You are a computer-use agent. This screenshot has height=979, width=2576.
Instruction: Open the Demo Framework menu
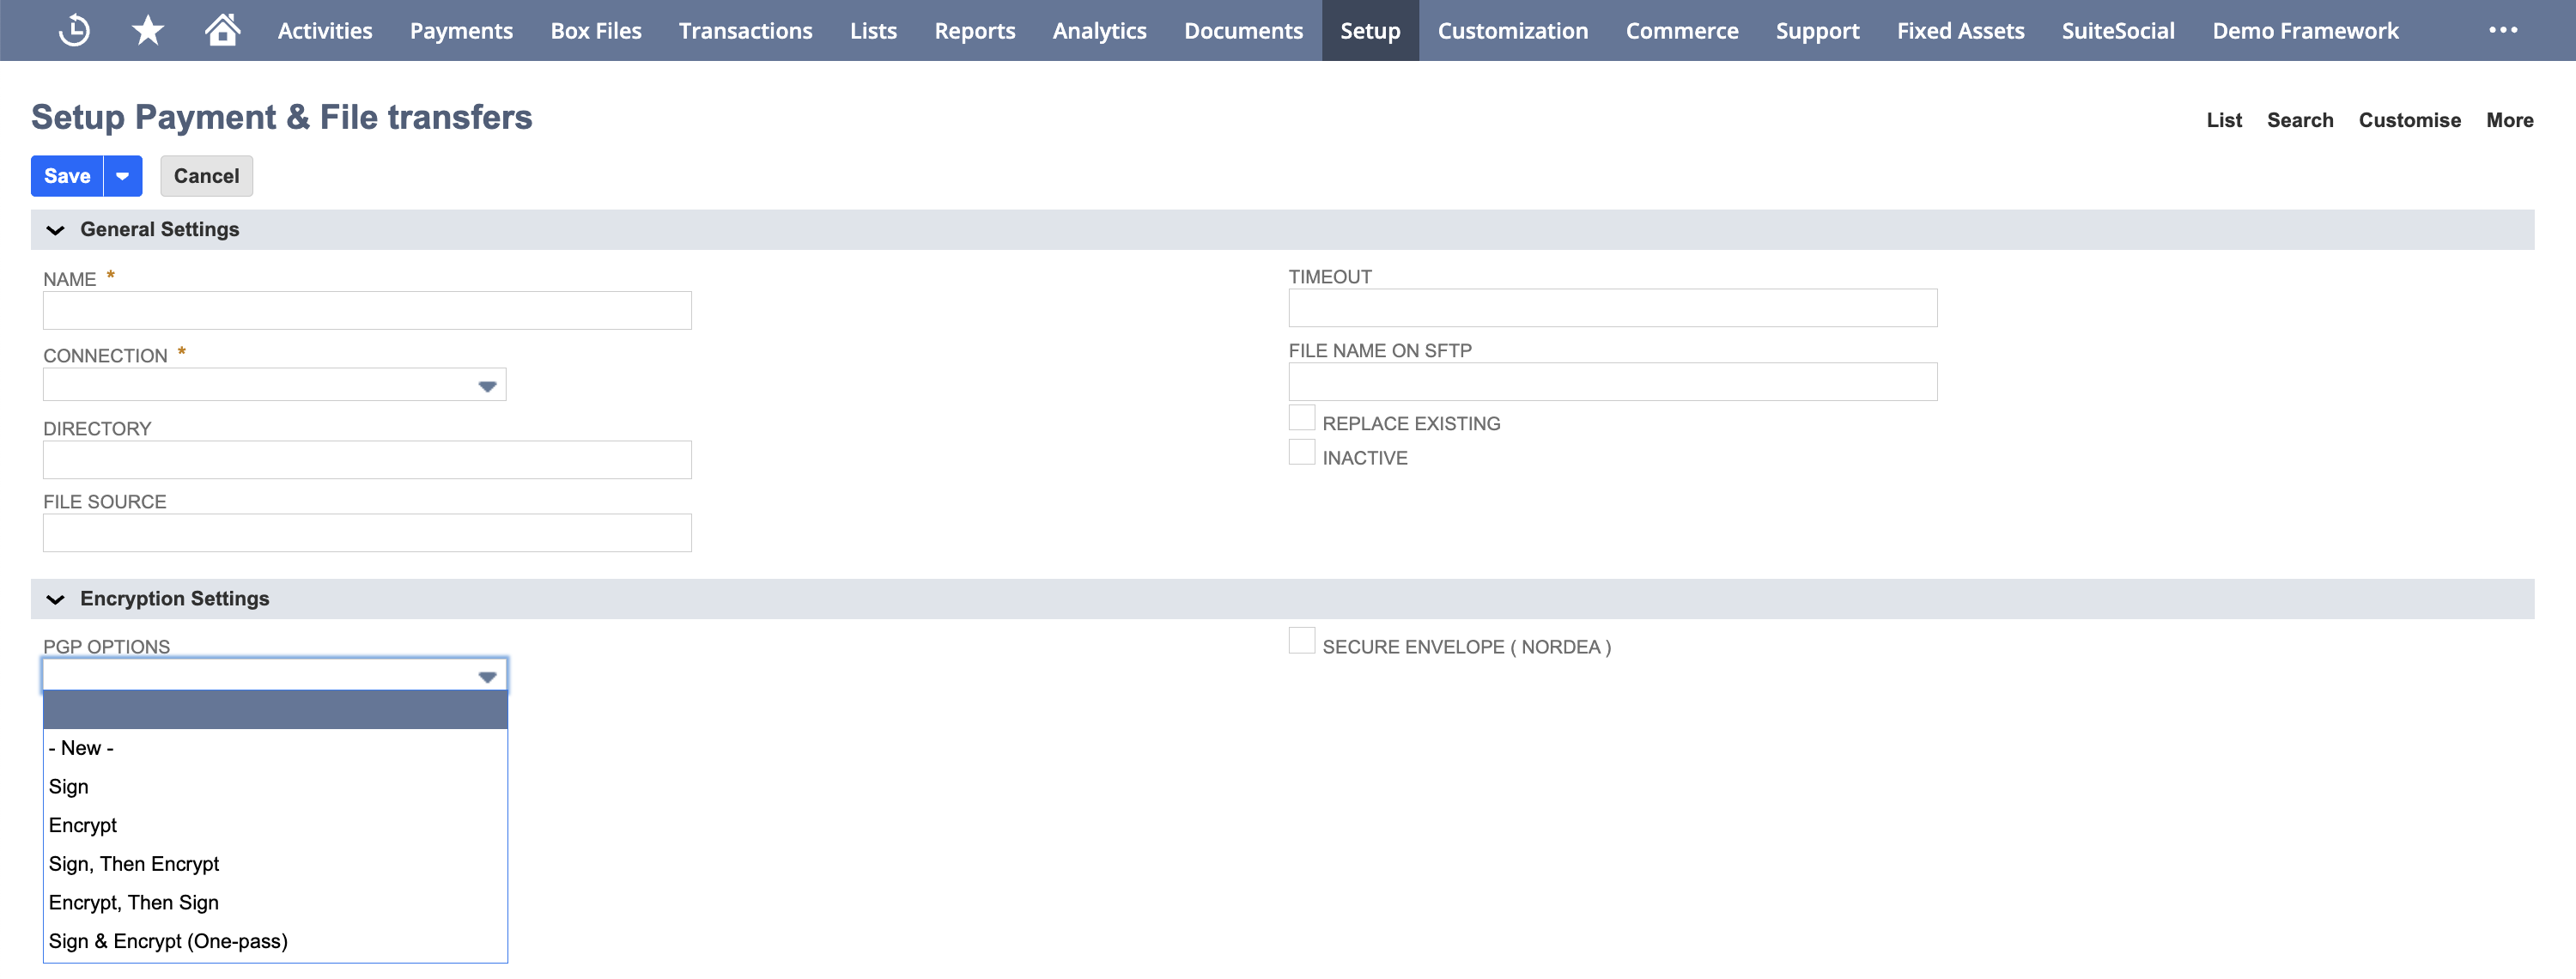pos(2305,30)
